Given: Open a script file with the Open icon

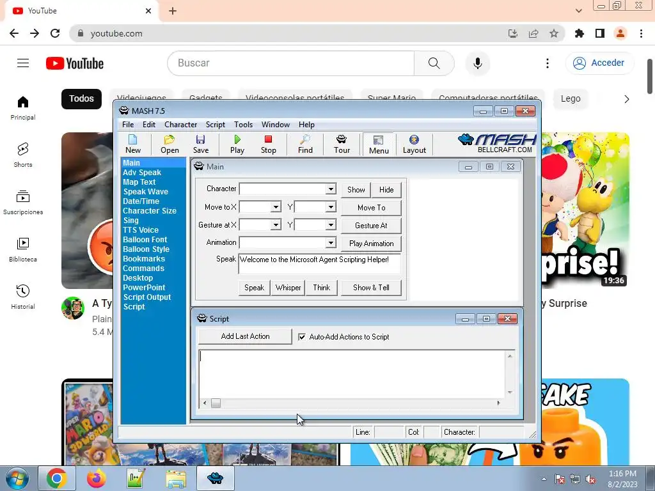Looking at the screenshot, I should pos(170,144).
